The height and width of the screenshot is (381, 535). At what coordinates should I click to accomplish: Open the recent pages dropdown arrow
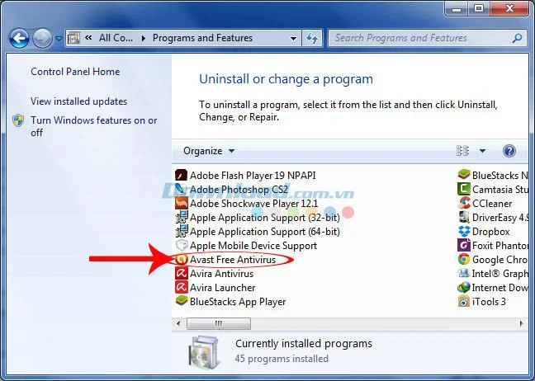(59, 38)
